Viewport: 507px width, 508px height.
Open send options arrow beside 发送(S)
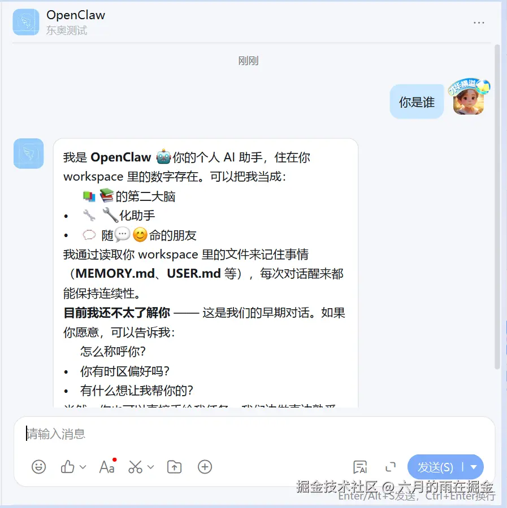tap(474, 467)
